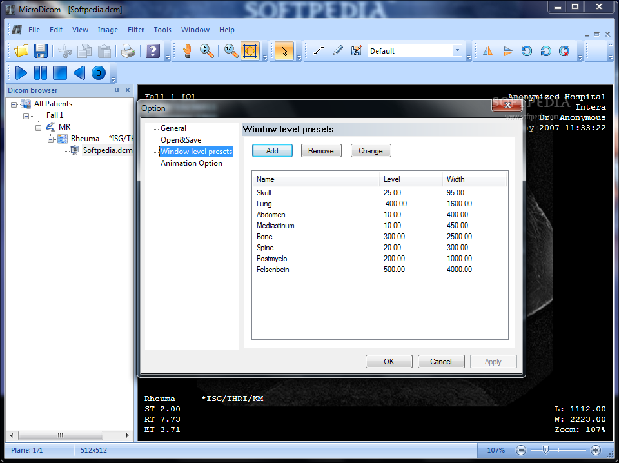
Task: Play the animation
Action: click(x=21, y=73)
